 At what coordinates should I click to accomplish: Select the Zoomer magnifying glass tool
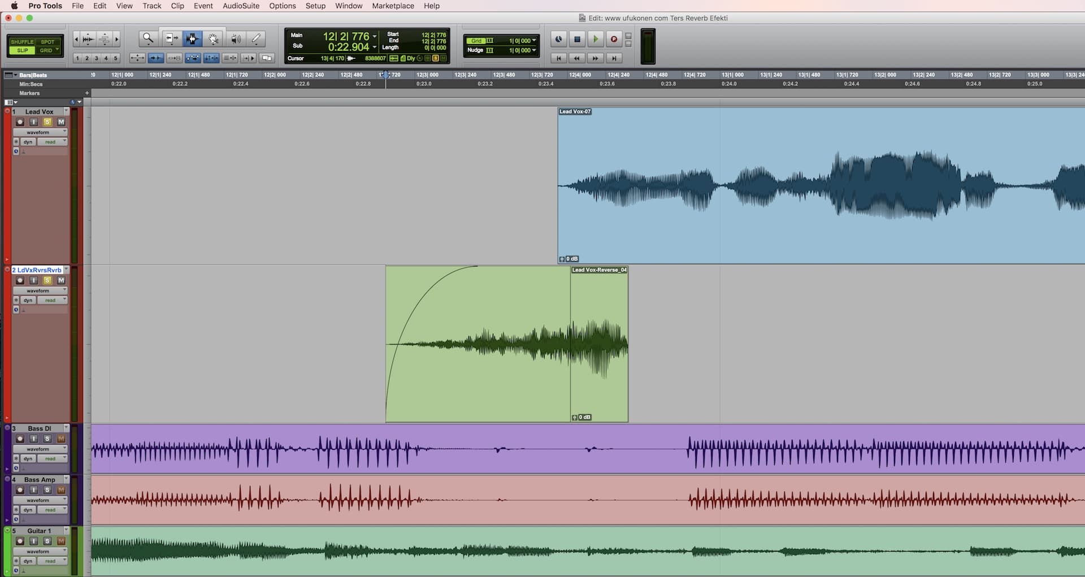tap(148, 38)
